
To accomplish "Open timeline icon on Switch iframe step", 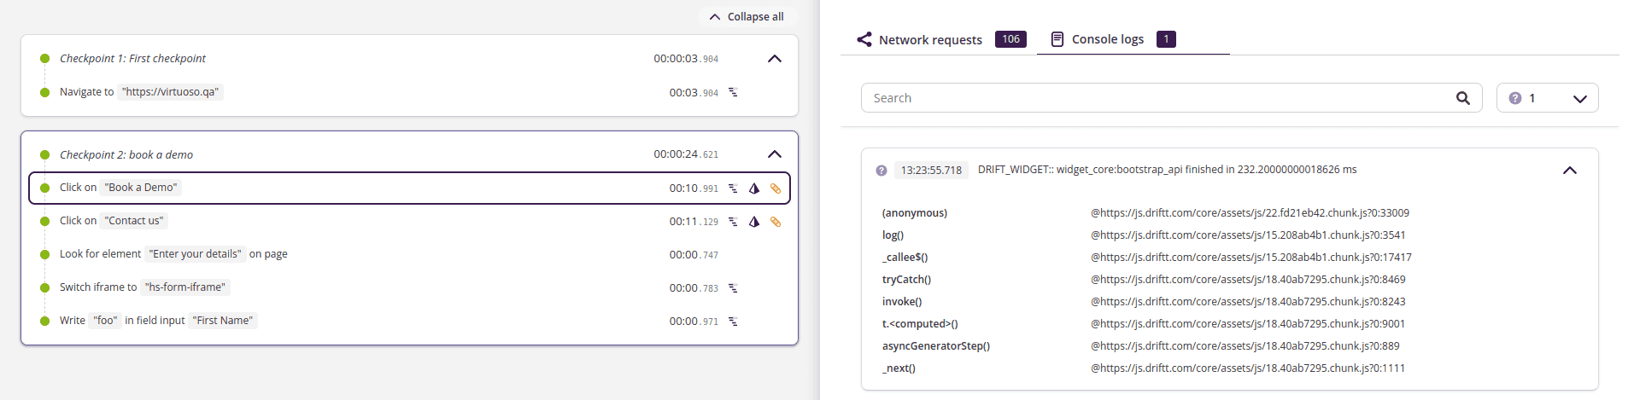I will coord(733,288).
